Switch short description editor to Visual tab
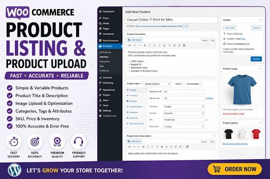270x179 pixels. 204,141
